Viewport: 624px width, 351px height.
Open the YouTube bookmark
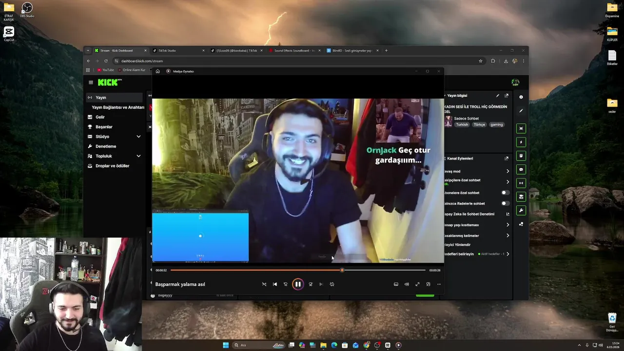tap(105, 70)
